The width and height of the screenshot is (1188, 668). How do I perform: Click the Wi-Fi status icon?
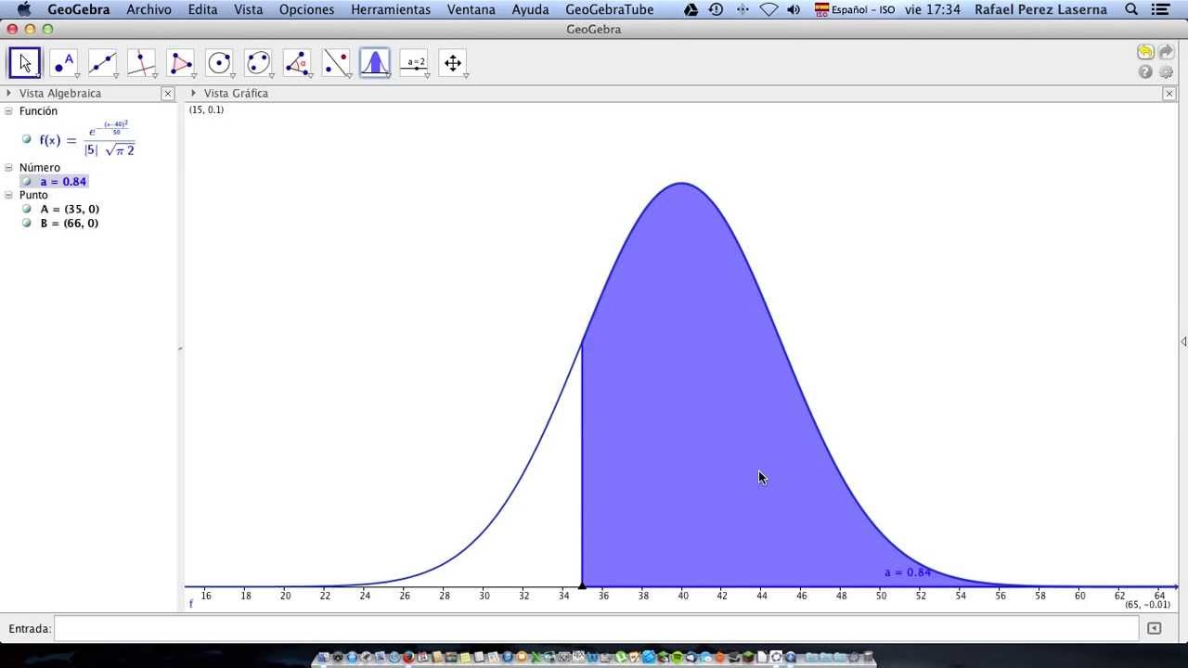(x=768, y=9)
